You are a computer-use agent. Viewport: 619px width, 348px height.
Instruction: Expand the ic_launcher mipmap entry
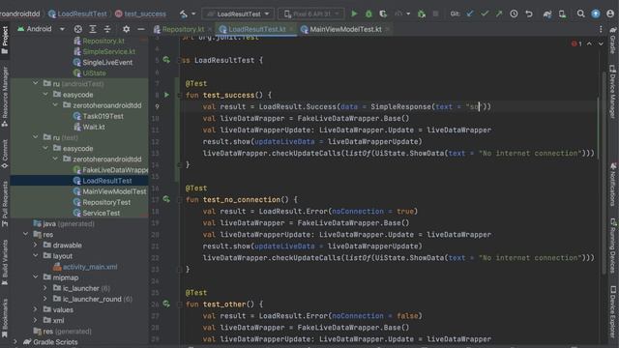[45, 288]
